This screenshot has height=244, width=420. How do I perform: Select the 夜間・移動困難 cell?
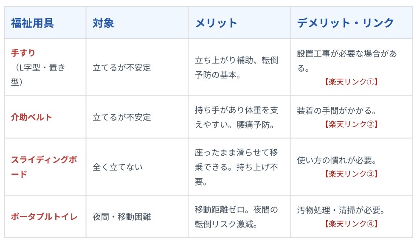pyautogui.click(x=122, y=217)
